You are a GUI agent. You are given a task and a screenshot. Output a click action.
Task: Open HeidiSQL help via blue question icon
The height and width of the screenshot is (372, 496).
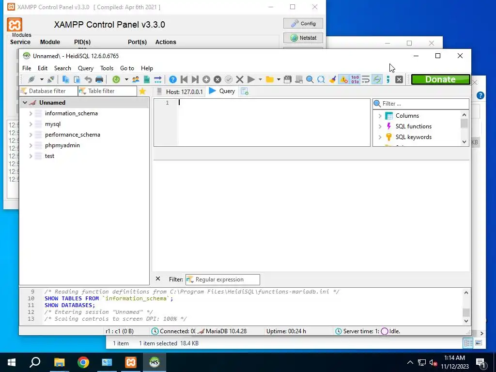pos(173,79)
